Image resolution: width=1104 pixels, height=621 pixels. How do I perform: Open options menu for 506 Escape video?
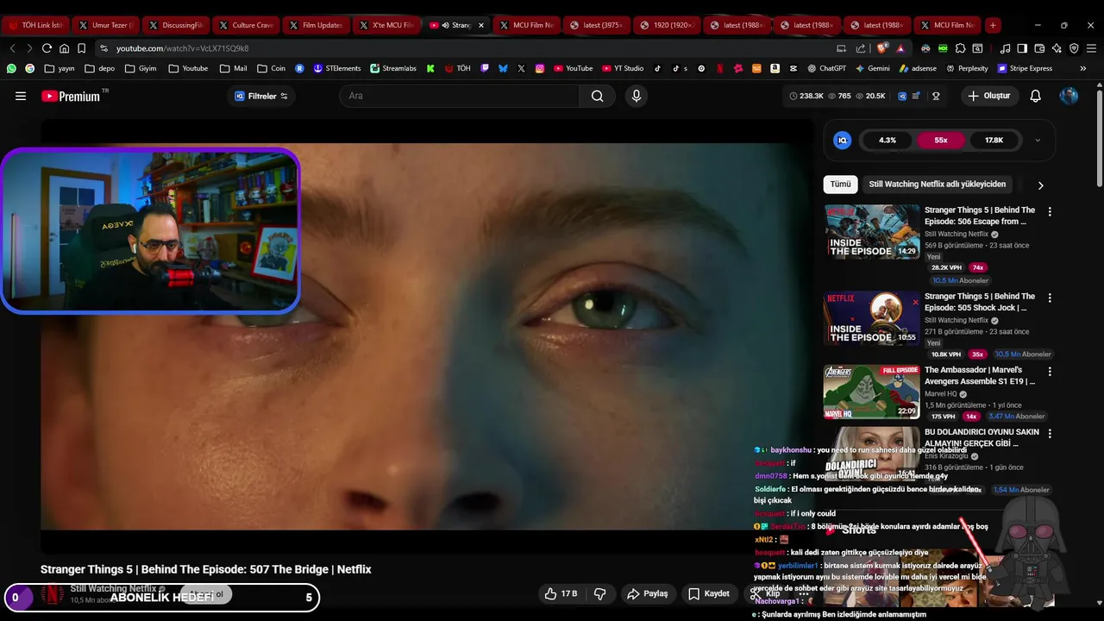point(1050,211)
